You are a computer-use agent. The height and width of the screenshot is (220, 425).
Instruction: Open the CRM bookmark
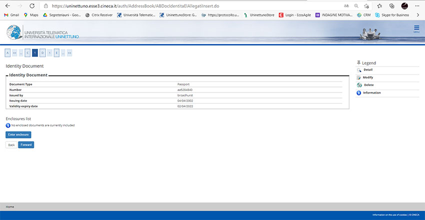coord(363,15)
